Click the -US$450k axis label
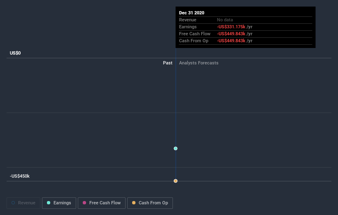The image size is (338, 215). point(20,176)
